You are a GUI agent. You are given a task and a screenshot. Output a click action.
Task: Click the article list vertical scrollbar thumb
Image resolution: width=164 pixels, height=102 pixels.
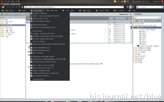click(131, 27)
